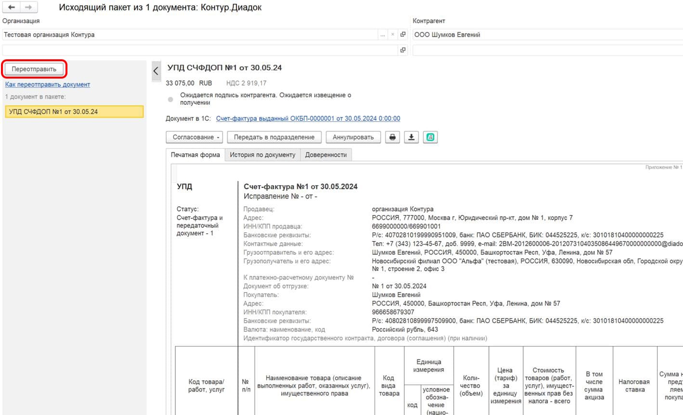Click the currency value Российский рубль, 643
This screenshot has height=415, width=683.
tap(405, 330)
